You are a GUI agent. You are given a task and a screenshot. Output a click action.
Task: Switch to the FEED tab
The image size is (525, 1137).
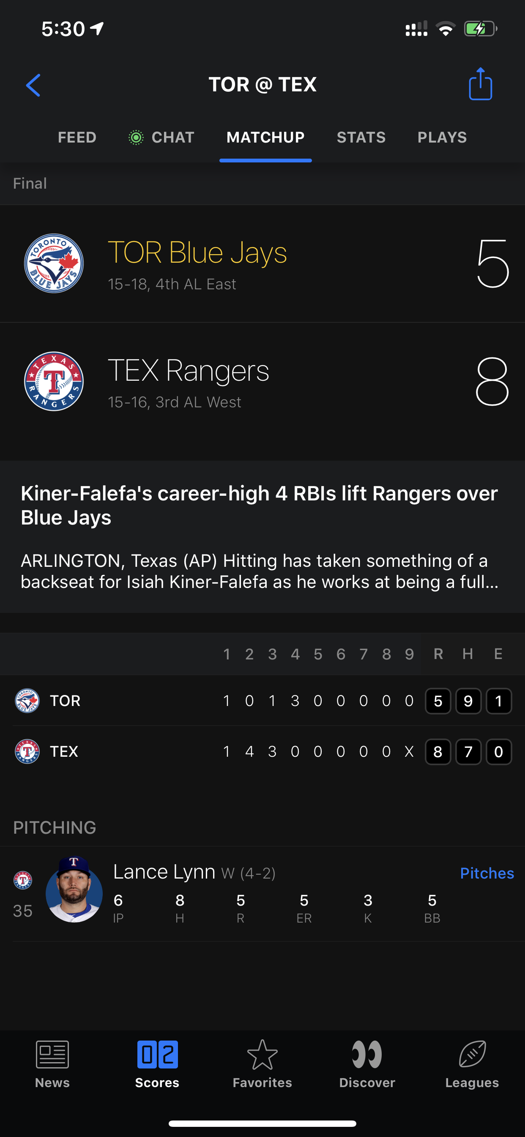[x=77, y=138]
